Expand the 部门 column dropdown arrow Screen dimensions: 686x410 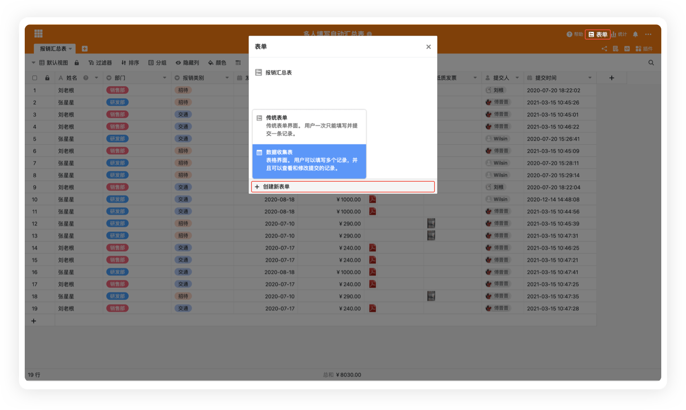(165, 78)
